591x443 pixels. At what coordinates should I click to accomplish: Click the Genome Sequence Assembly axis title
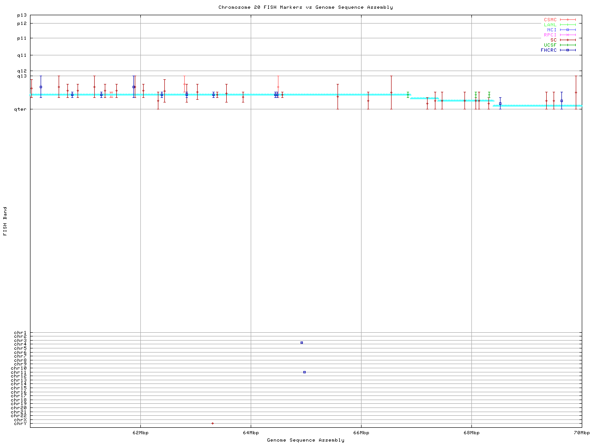click(x=306, y=440)
